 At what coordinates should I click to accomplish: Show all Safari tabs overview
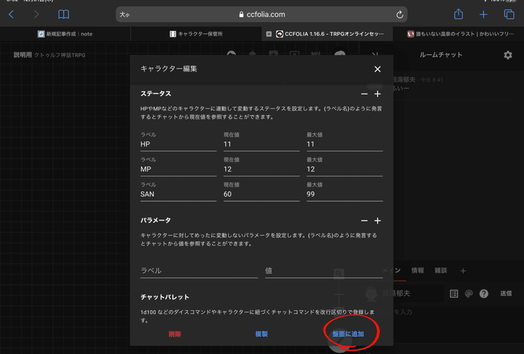(x=509, y=14)
